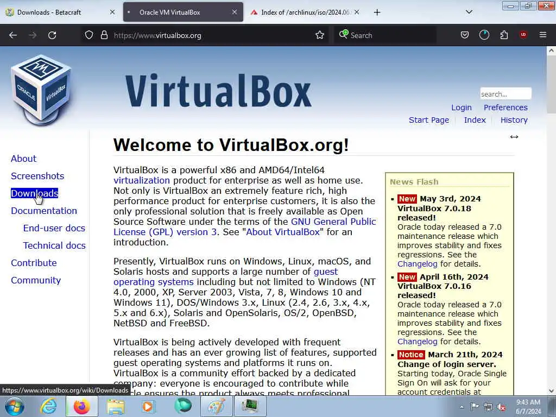Click the muted volume tray icon

(x=501, y=407)
